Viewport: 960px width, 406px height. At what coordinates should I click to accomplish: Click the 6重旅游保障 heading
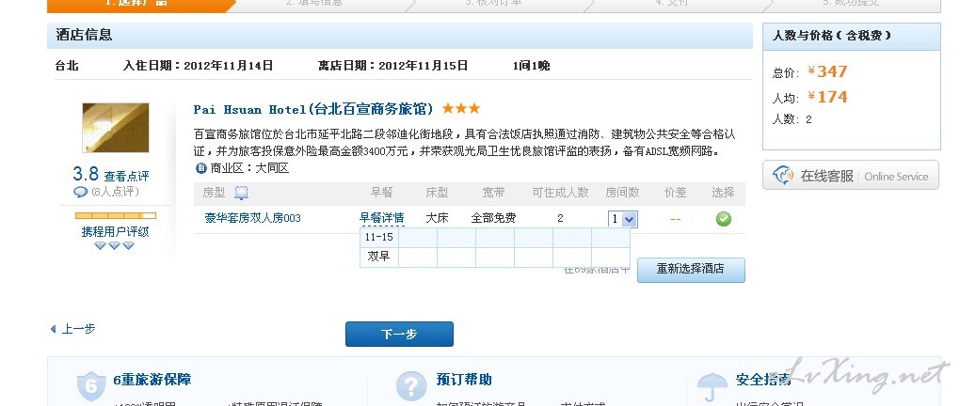(x=152, y=380)
